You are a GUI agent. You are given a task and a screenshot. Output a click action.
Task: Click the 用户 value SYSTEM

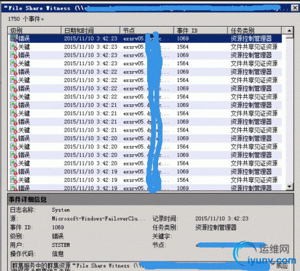point(61,245)
